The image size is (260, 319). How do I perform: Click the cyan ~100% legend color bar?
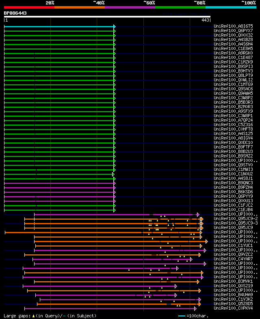point(231,7)
